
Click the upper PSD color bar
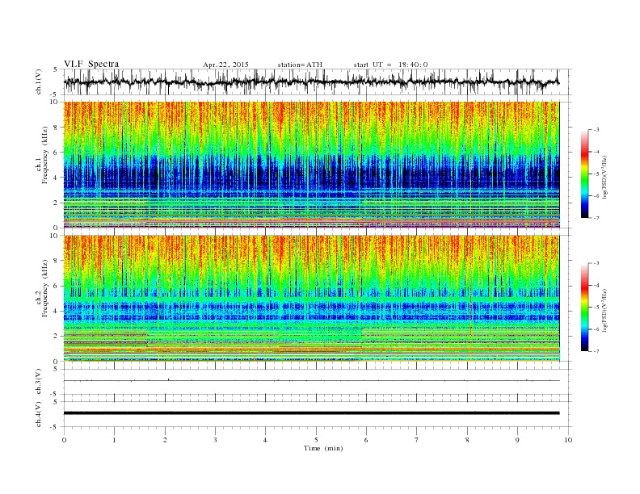pyautogui.click(x=585, y=174)
